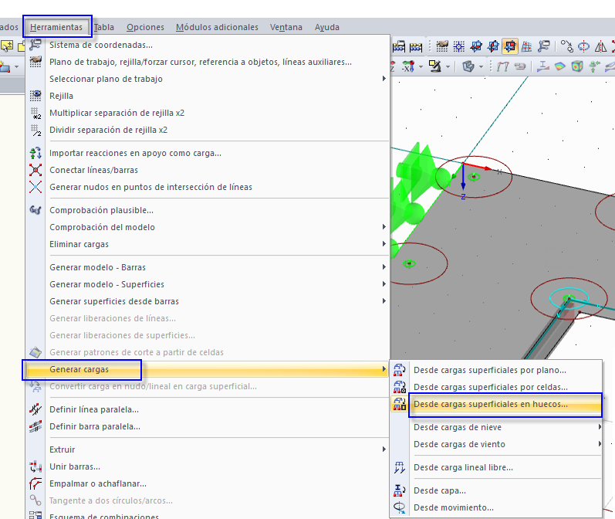Click the -X view direction toolbar icon

408,66
